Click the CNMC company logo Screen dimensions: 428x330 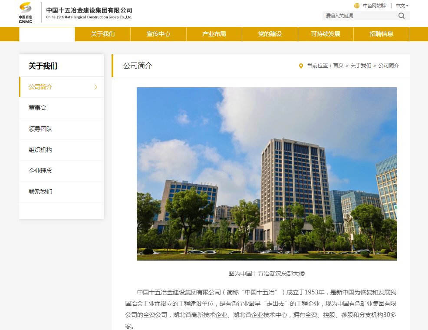(26, 12)
